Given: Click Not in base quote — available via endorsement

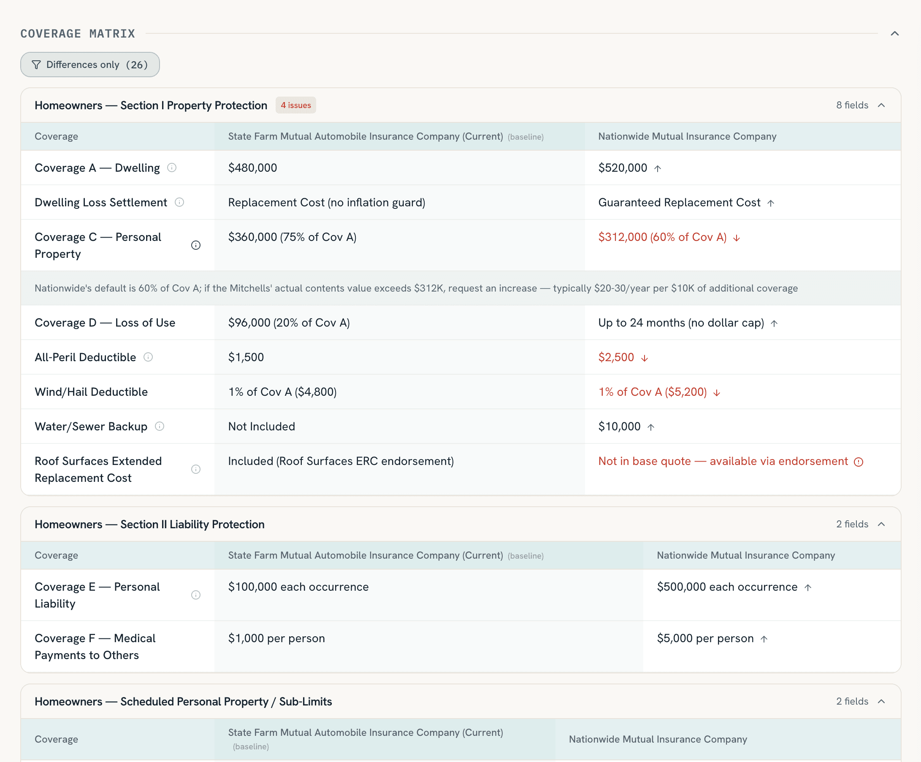Looking at the screenshot, I should [723, 461].
